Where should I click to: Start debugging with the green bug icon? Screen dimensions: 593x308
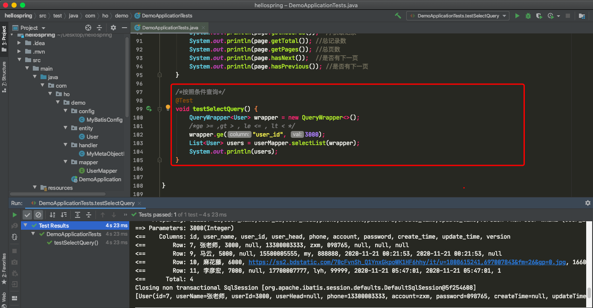point(528,16)
